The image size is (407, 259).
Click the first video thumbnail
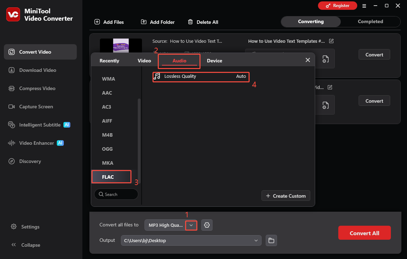coord(121,46)
